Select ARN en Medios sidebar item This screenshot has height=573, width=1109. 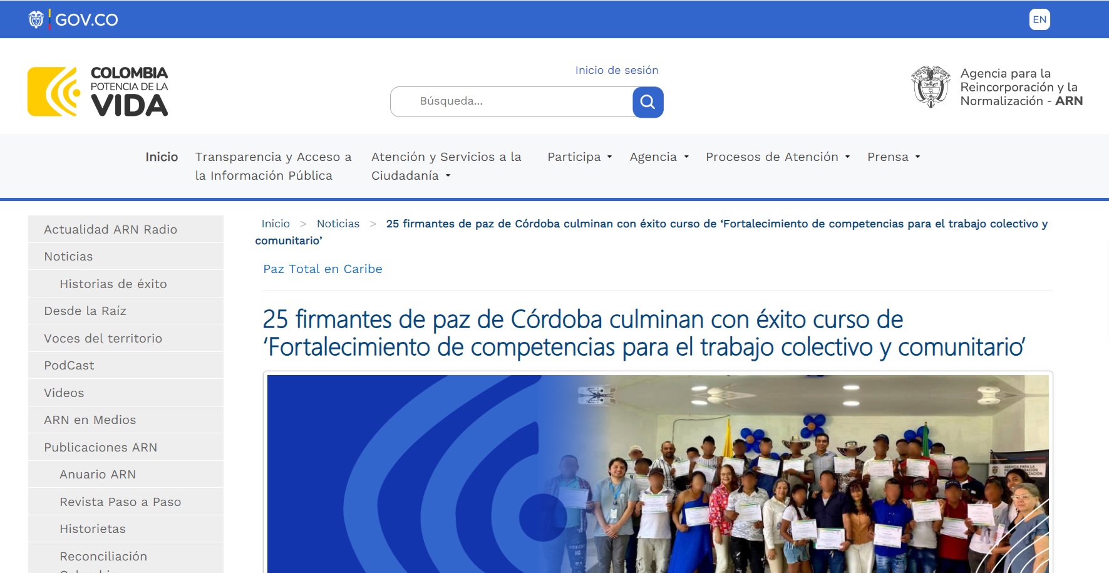[x=126, y=420]
